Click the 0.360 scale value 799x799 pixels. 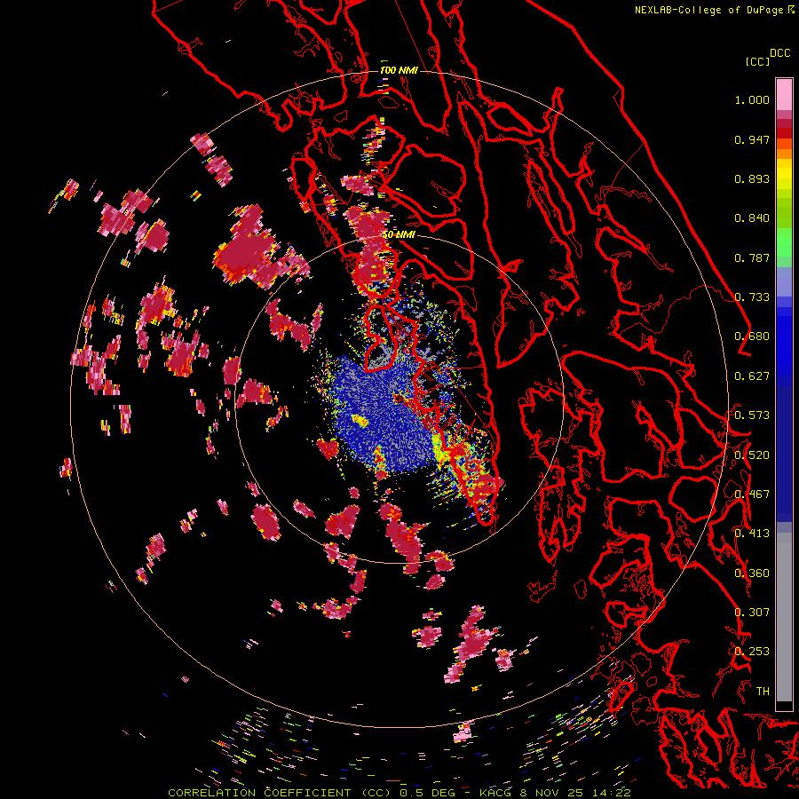[752, 574]
